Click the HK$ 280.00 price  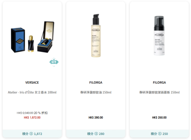96,117
